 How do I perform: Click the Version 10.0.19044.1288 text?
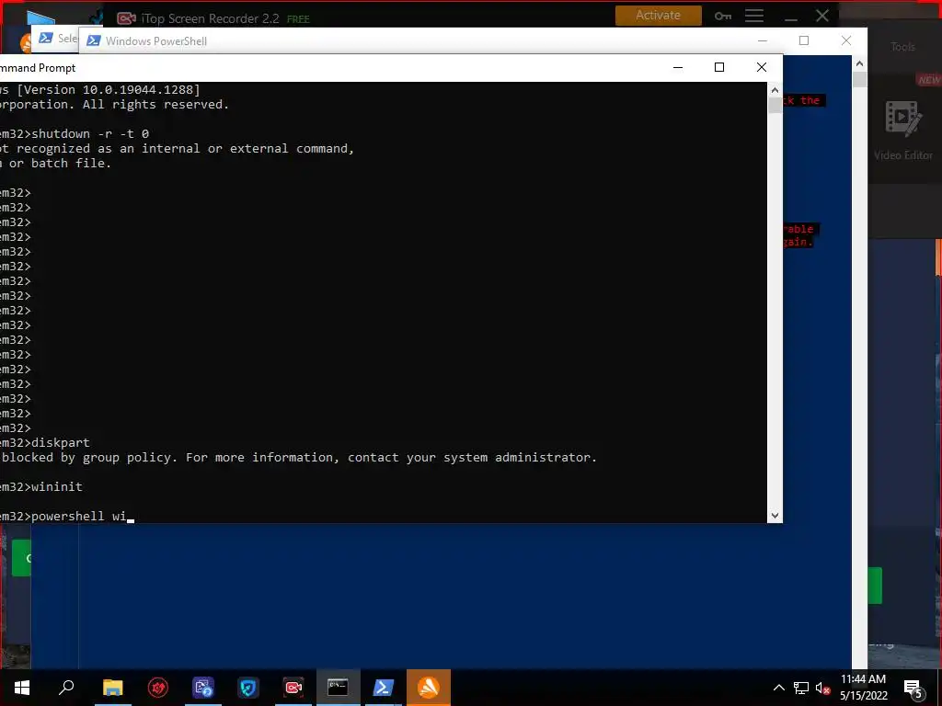(x=109, y=89)
